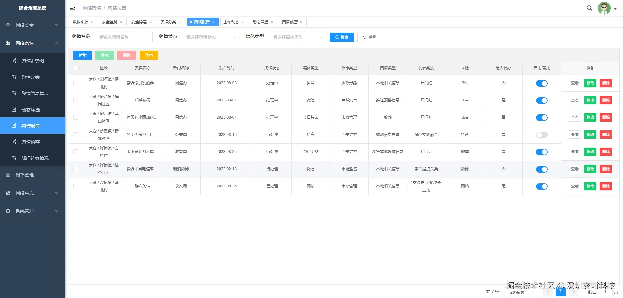This screenshot has height=298, width=623.
Task: Close the 安全隐患 tab
Action: pos(150,22)
